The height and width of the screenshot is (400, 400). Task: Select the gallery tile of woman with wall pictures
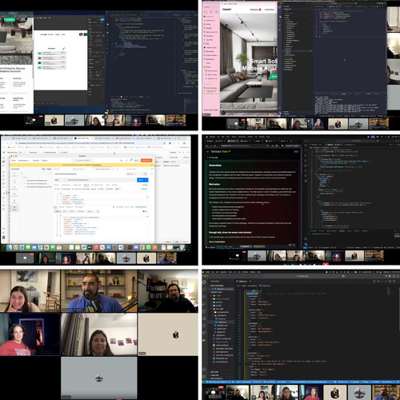tap(99, 334)
